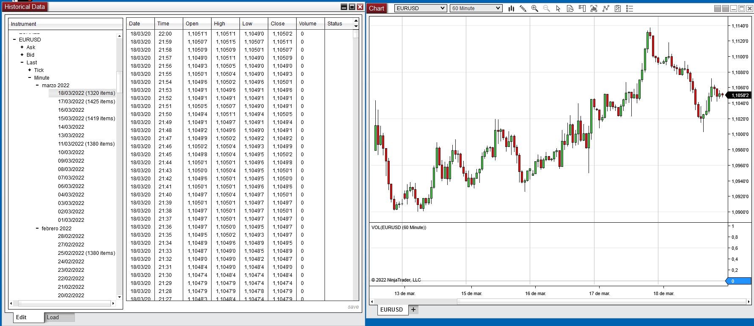Sort by the Volume column header
The image size is (754, 326).
click(311, 24)
